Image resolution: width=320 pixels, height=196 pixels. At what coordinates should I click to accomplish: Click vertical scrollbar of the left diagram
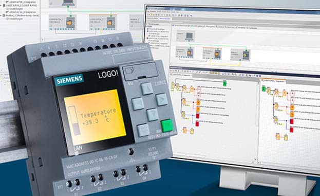point(257,120)
